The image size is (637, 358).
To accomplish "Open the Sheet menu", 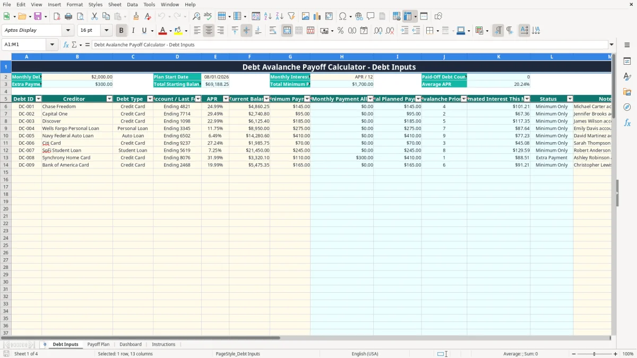I will pos(115,4).
